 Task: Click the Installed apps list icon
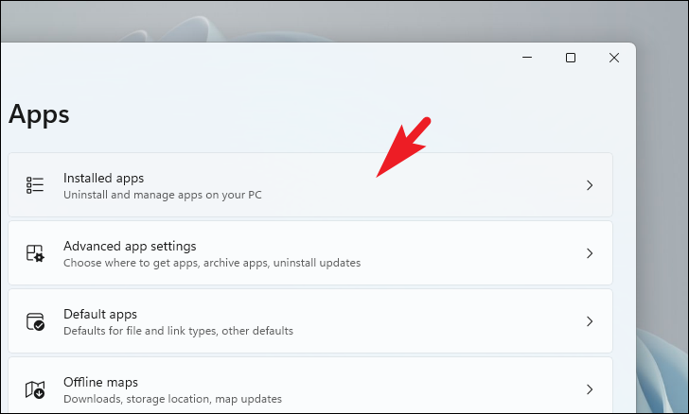35,185
